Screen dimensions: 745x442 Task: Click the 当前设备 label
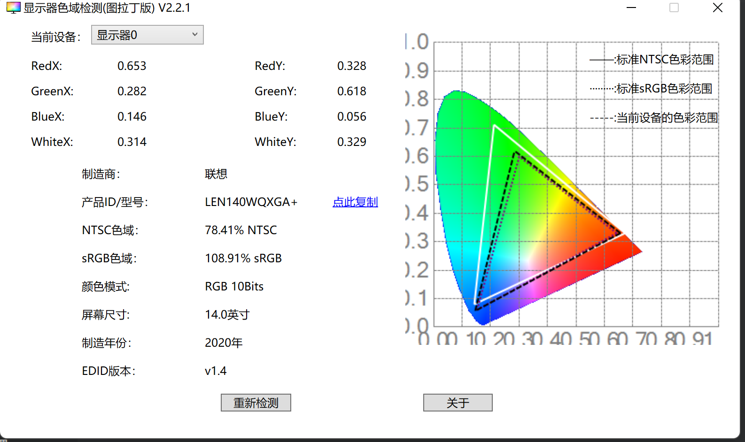56,37
